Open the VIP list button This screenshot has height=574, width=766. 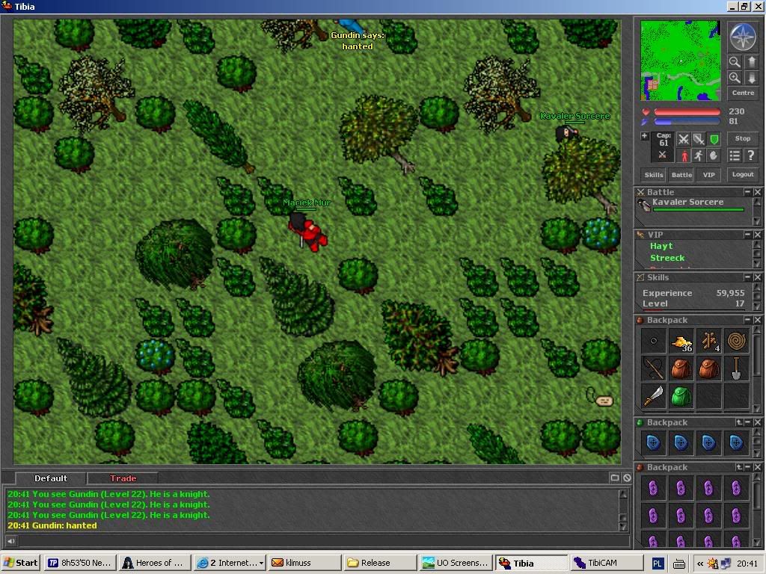pos(709,175)
